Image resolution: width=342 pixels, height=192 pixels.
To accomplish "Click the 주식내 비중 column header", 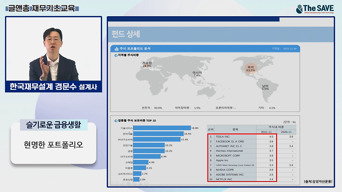I will pos(277,127).
